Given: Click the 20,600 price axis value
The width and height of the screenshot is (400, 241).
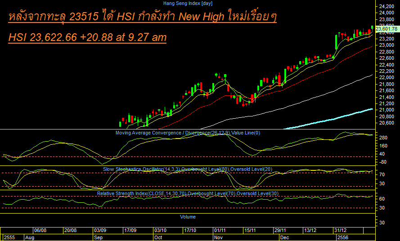Looking at the screenshot, I should tap(387, 123).
